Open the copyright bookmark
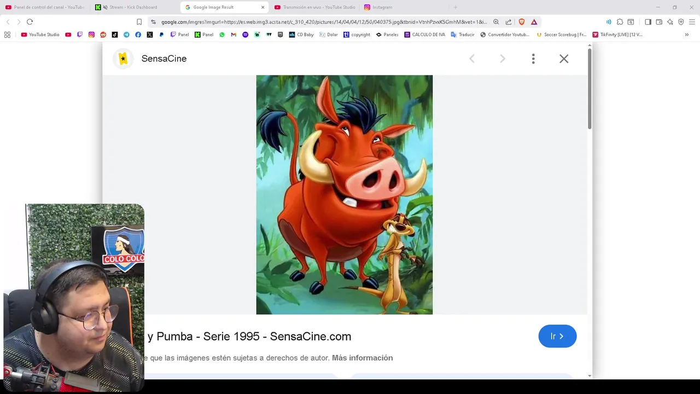 (357, 34)
